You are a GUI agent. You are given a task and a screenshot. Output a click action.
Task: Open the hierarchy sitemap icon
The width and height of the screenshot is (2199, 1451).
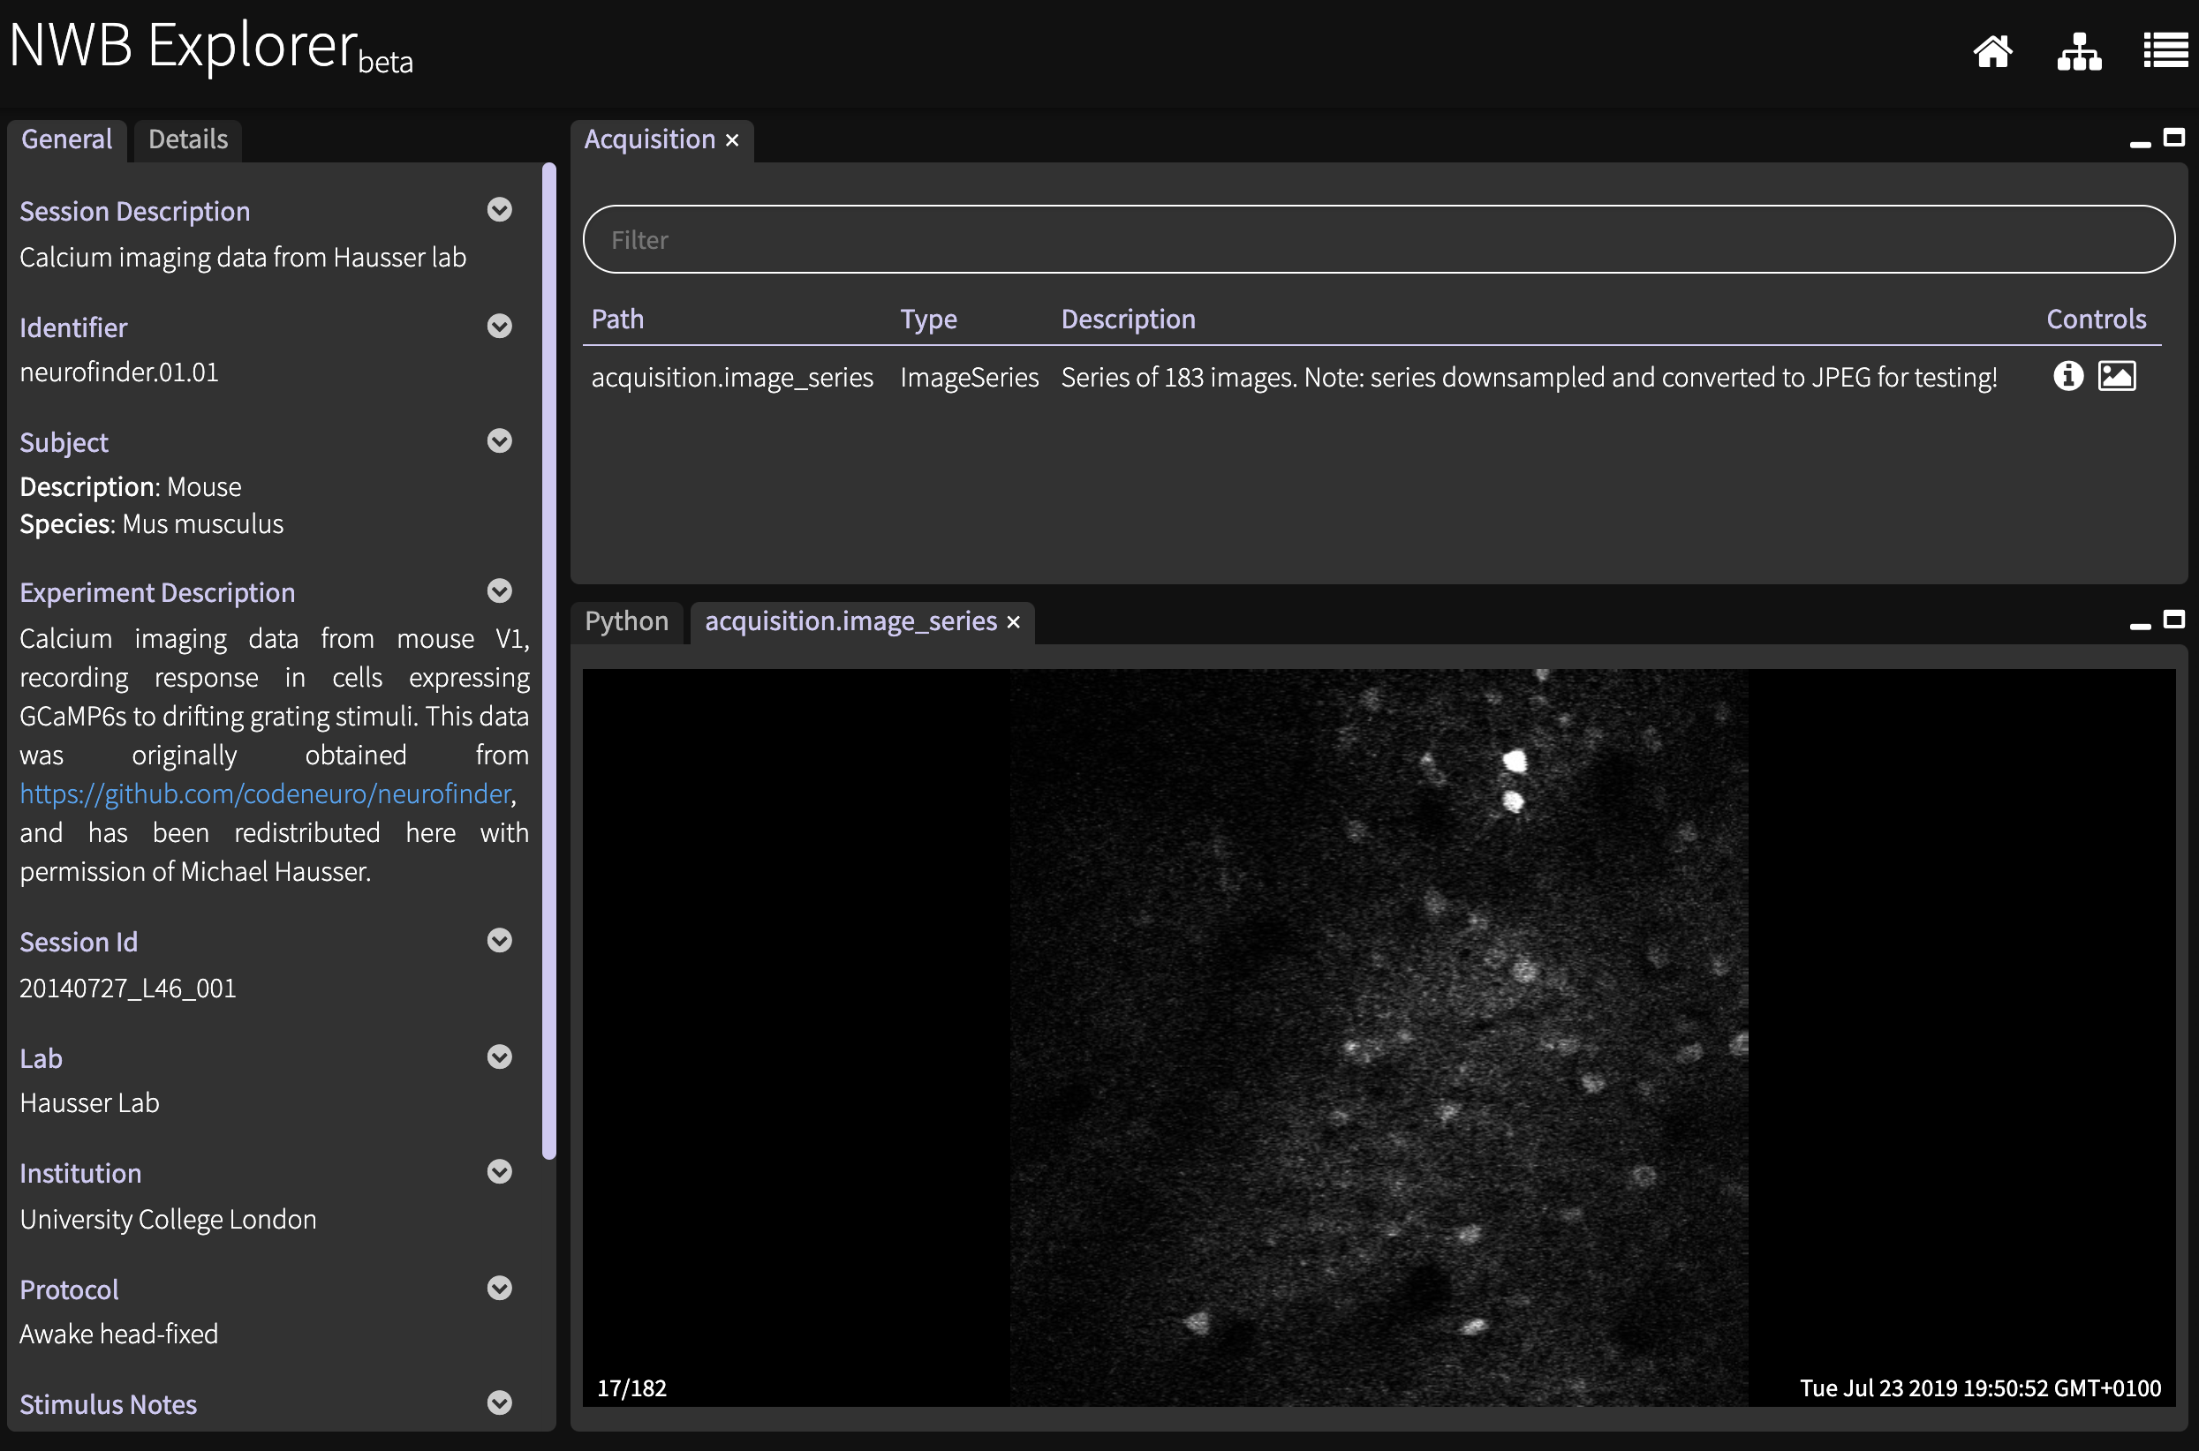2079,51
